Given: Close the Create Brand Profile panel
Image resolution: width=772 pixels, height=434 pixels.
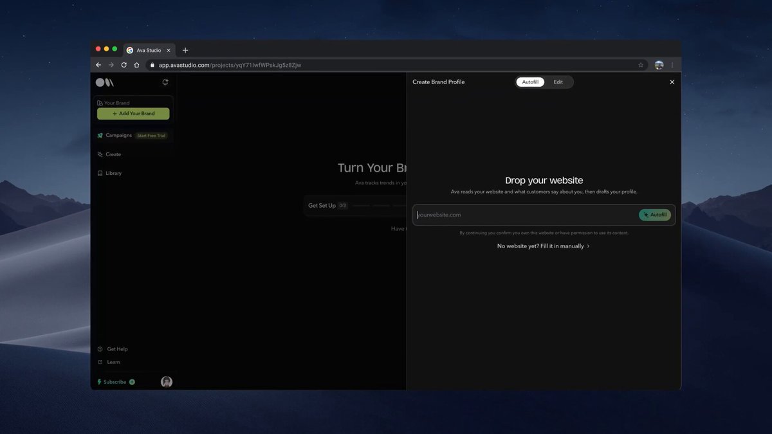Looking at the screenshot, I should [x=672, y=82].
